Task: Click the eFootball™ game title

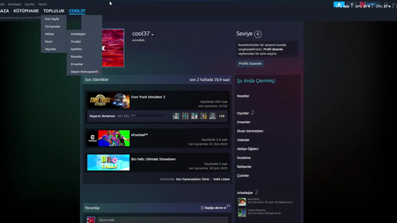Action: 140,135
